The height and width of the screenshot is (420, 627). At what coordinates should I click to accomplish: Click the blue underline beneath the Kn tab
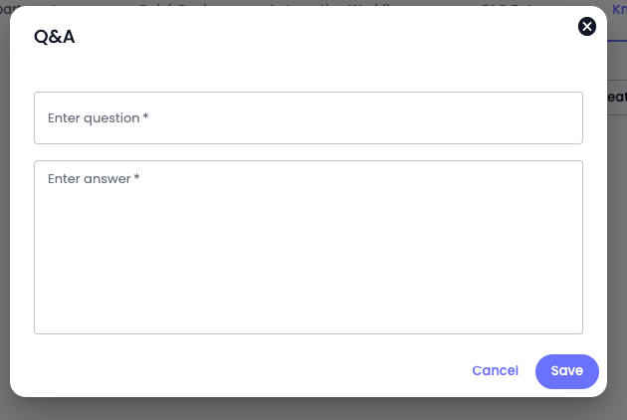617,41
